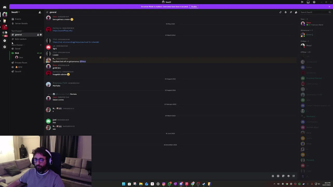Select the SeusXI server avatar in server list
This screenshot has height=187, width=333.
tap(4, 15)
